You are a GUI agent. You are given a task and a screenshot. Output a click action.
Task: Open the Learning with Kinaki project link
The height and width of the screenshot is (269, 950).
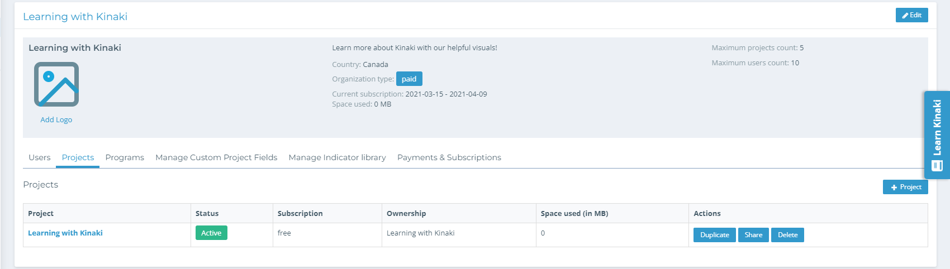pyautogui.click(x=65, y=233)
